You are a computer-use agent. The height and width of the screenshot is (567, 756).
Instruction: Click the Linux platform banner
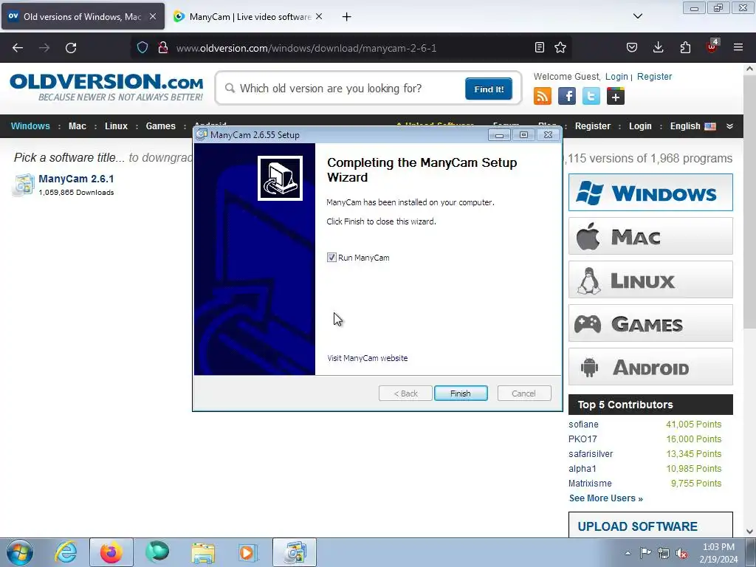(x=650, y=280)
